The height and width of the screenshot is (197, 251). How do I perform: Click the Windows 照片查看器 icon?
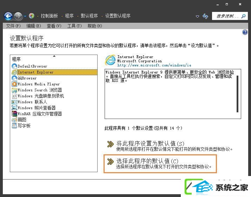14,108
